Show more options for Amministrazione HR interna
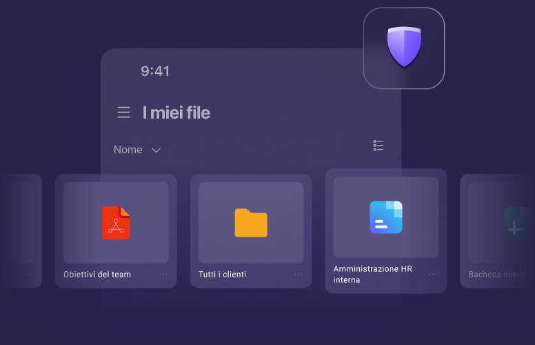 click(433, 274)
